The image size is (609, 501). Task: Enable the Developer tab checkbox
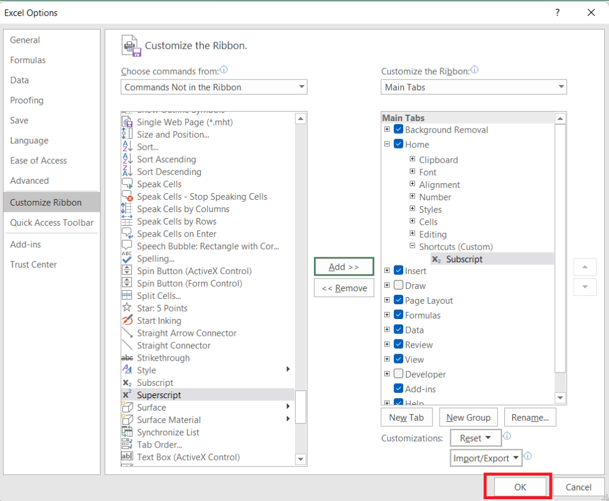coord(398,374)
